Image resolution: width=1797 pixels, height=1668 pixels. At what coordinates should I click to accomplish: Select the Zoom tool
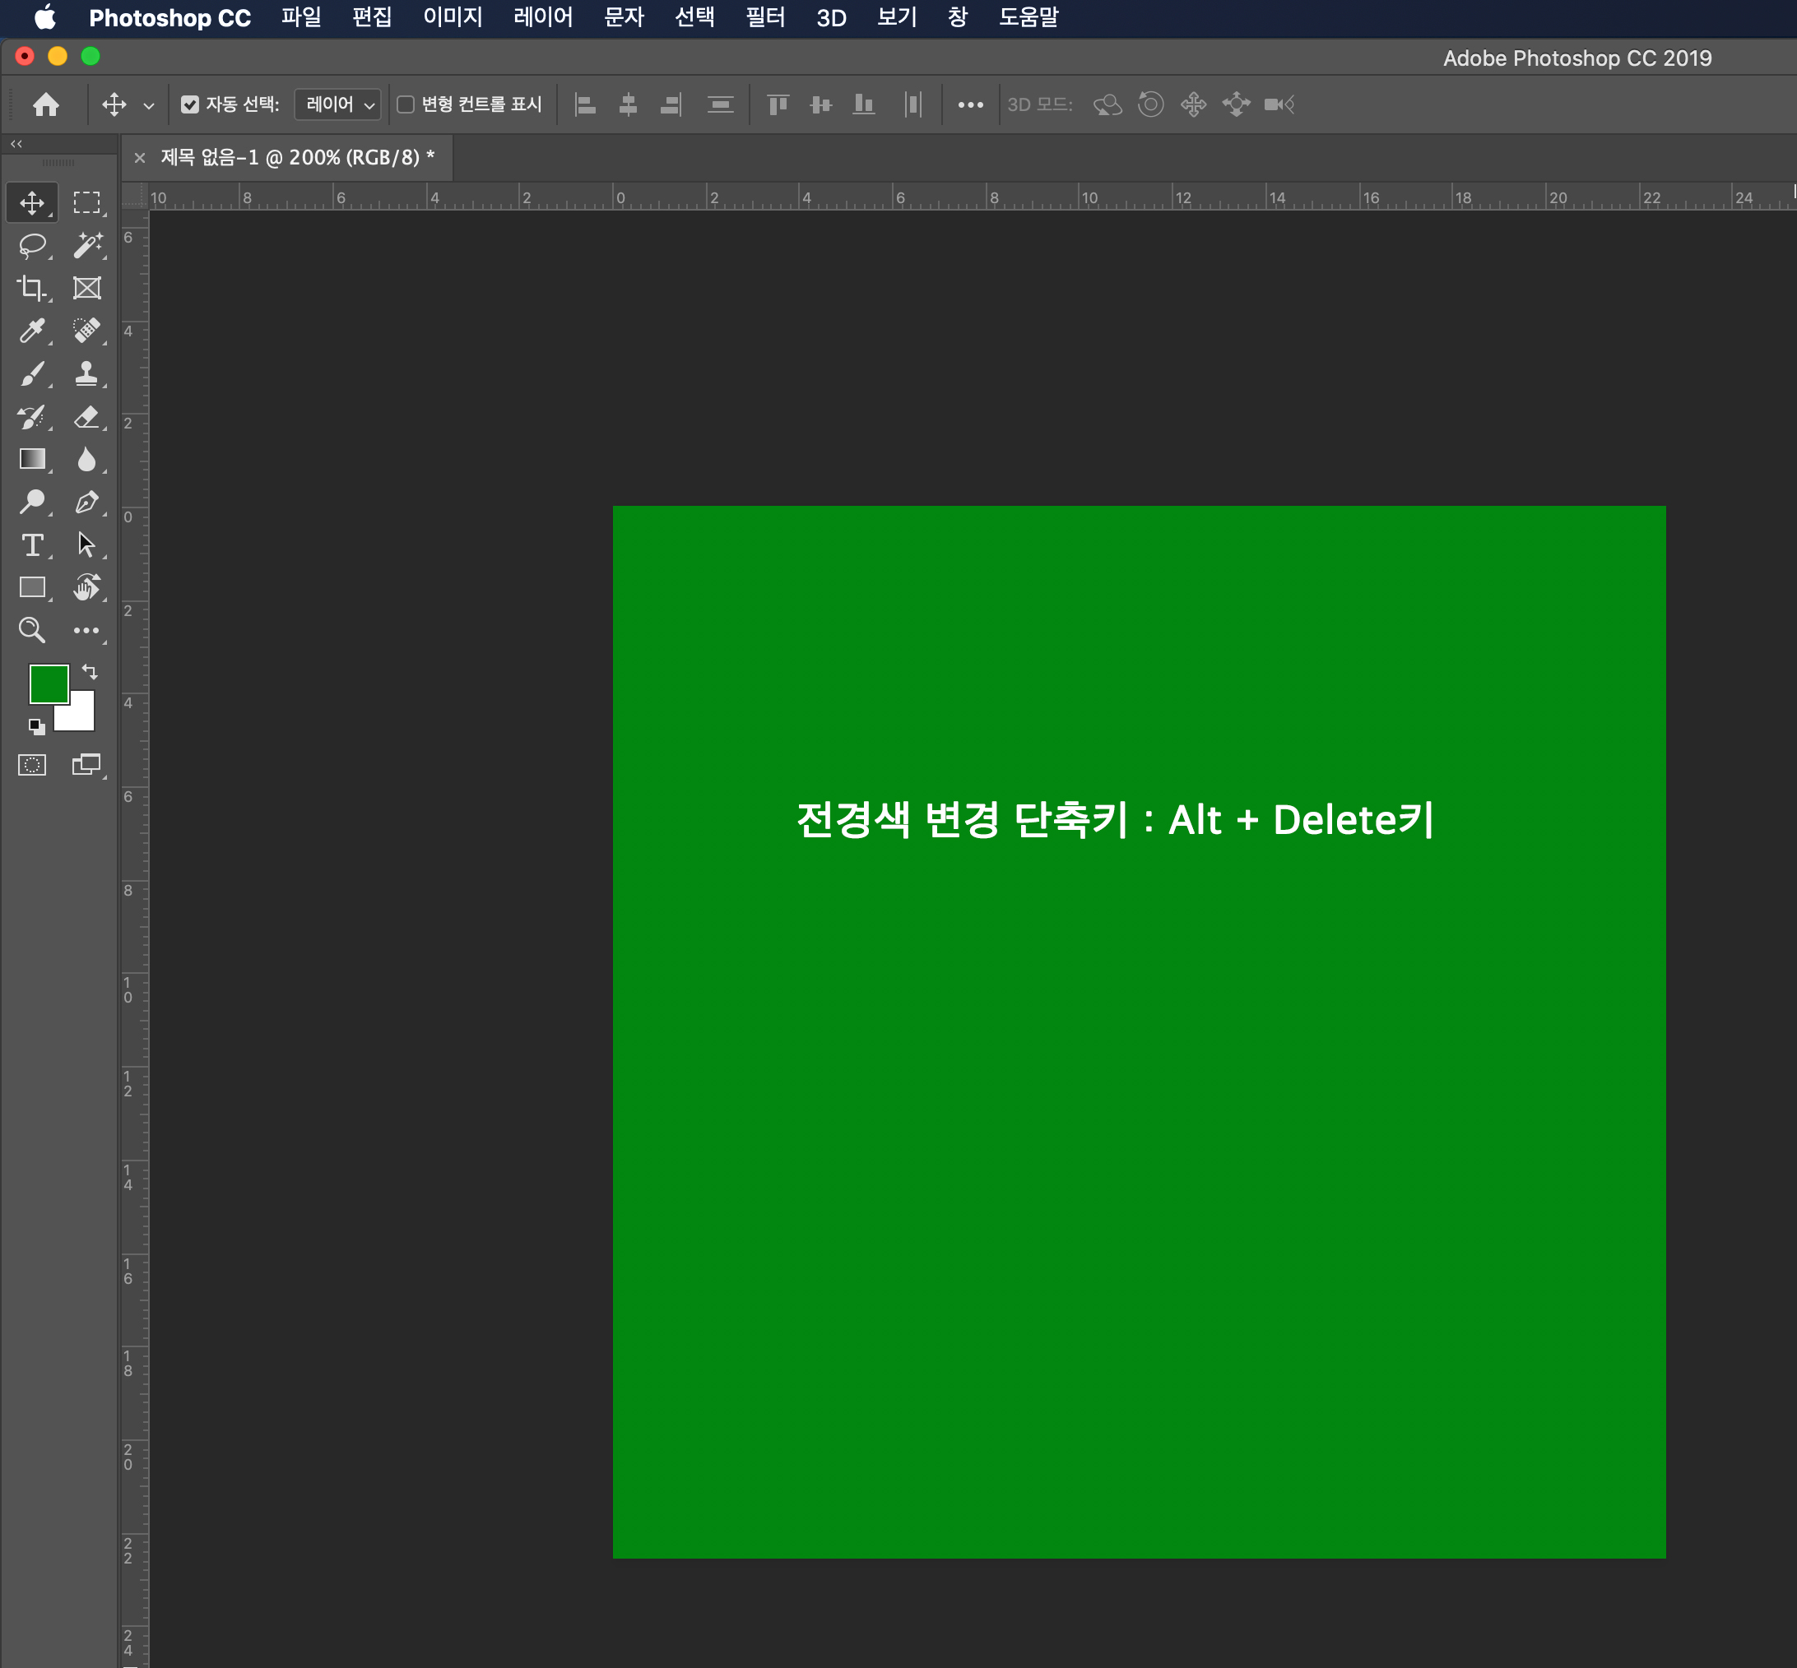pyautogui.click(x=33, y=630)
